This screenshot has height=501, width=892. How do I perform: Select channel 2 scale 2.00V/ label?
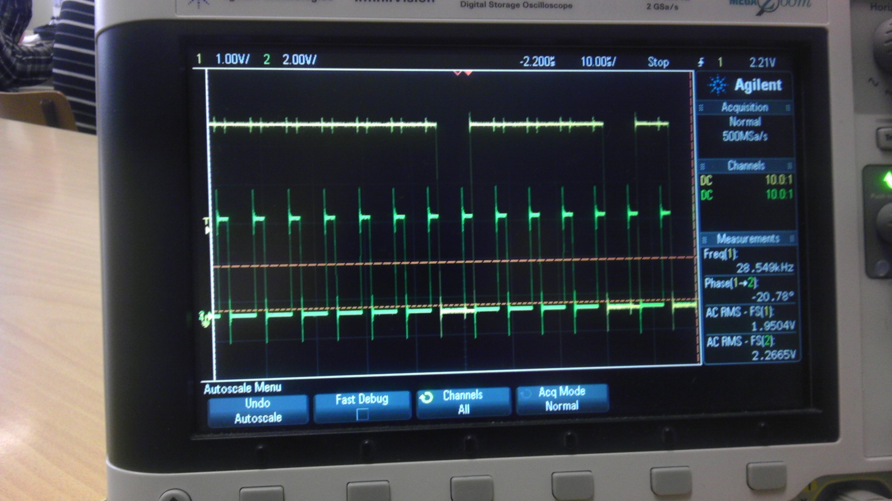[299, 60]
